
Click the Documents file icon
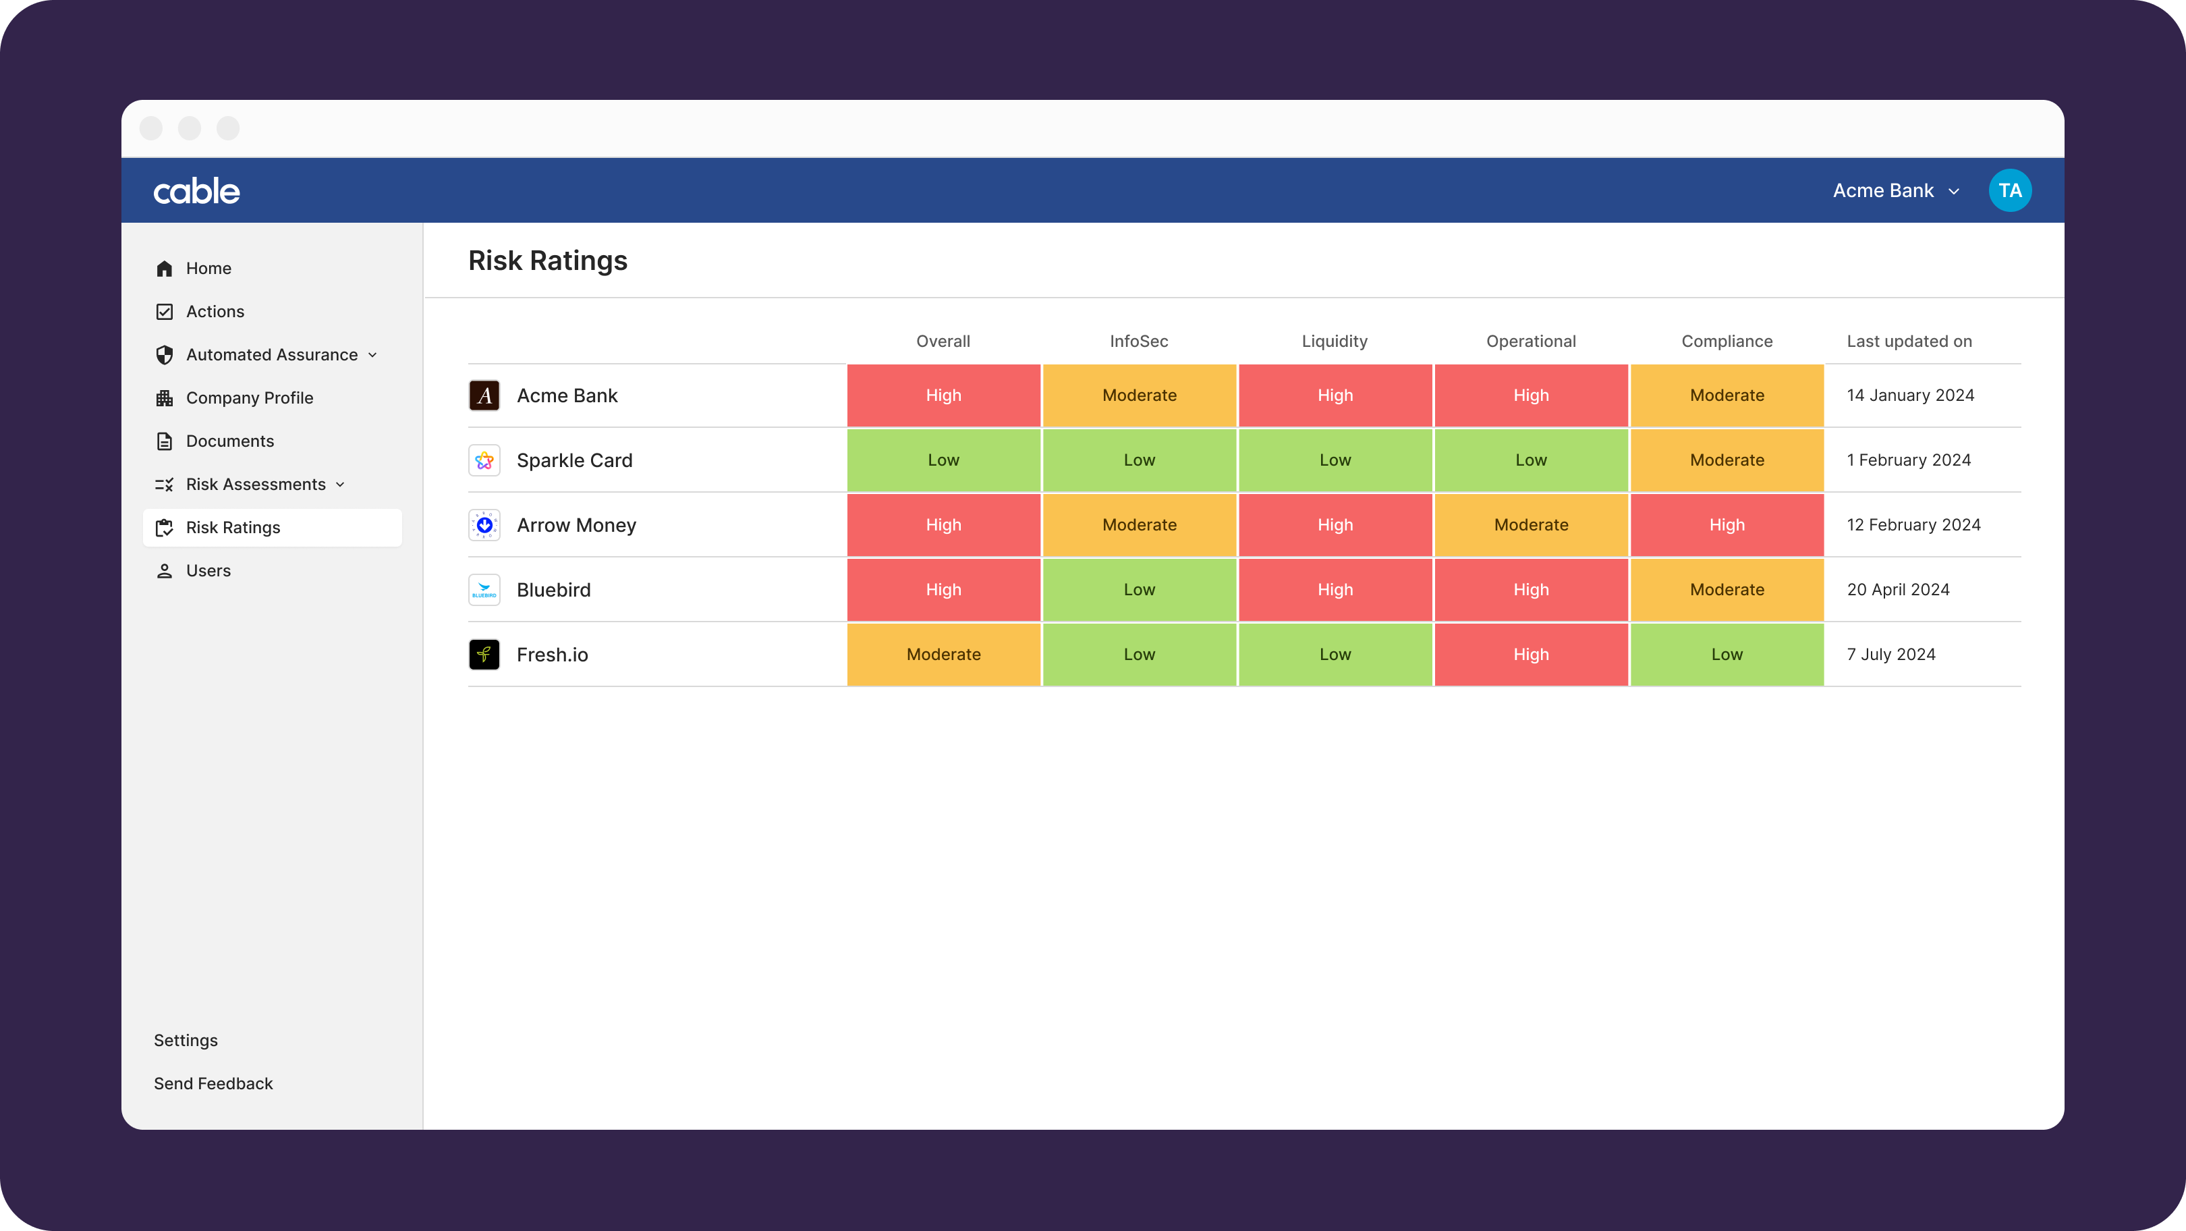coord(165,441)
